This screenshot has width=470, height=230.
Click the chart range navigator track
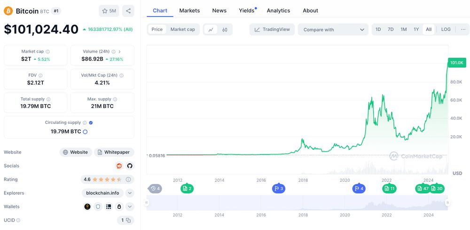pyautogui.click(x=297, y=203)
